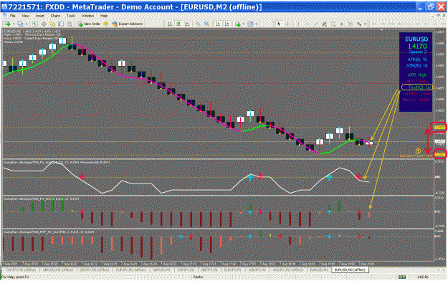The image size is (448, 281).
Task: Expand the Periods dropdown arrow
Action: point(257,24)
